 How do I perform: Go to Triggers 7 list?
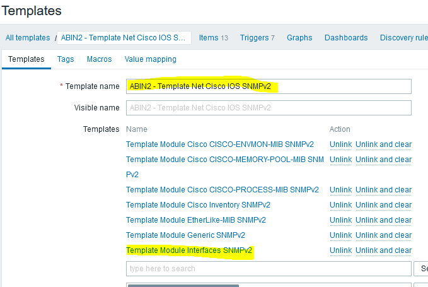point(257,38)
